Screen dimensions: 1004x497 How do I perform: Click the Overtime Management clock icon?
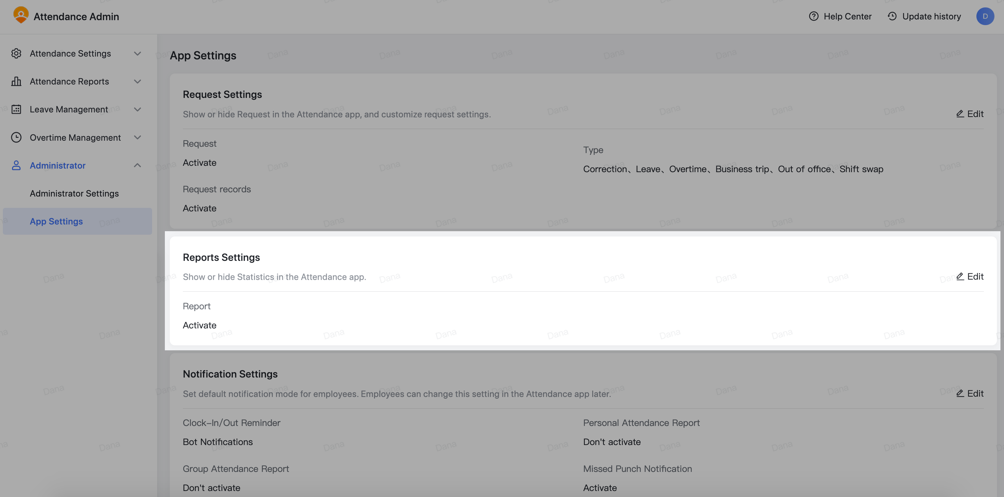[16, 138]
